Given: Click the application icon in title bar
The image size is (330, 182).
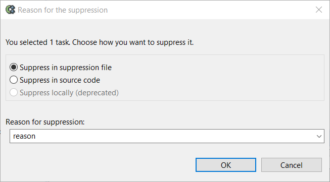Looking at the screenshot, I should tap(10, 10).
